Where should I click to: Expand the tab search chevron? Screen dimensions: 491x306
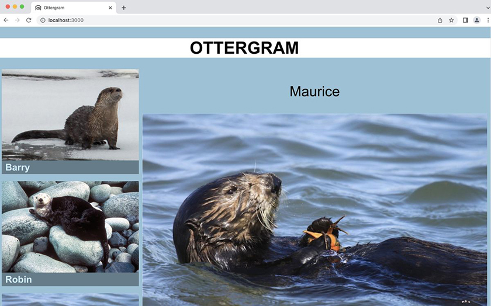(488, 8)
